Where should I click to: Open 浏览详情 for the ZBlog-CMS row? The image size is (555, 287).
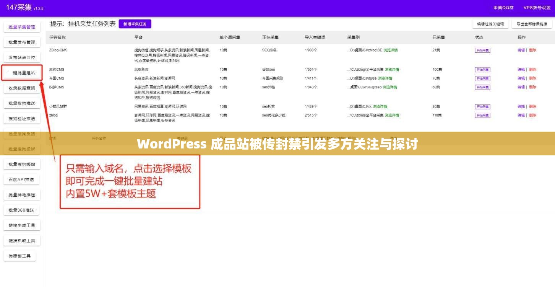[390, 50]
